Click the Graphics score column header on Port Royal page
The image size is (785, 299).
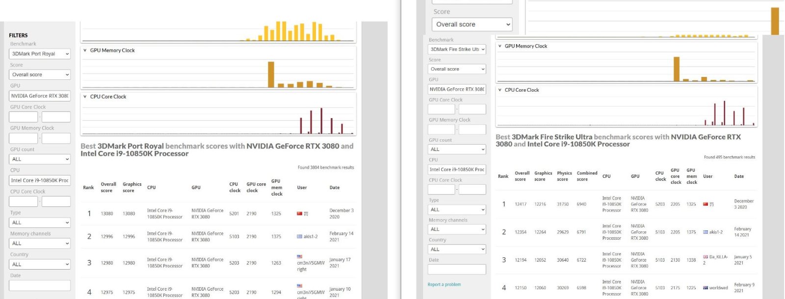pyautogui.click(x=132, y=187)
